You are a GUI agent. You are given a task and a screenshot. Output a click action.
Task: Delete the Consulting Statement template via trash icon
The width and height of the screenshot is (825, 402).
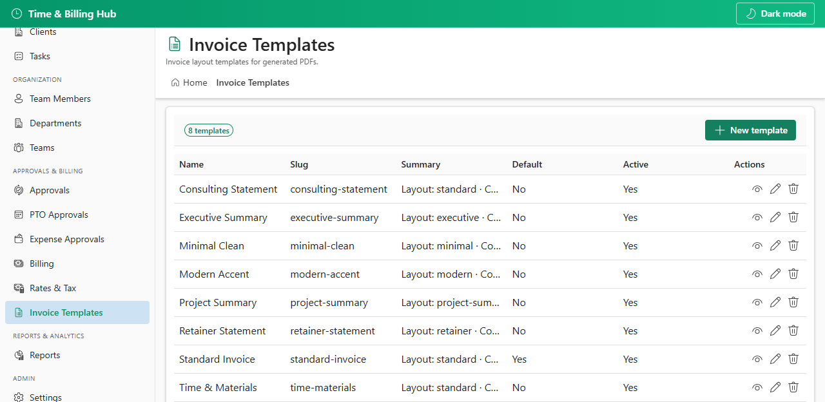pos(793,189)
